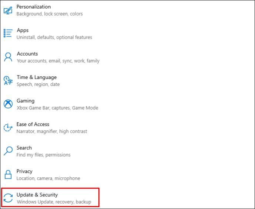Viewport: 255px width, 209px height.
Task: Open the Search settings title
Action: pyautogui.click(x=24, y=148)
